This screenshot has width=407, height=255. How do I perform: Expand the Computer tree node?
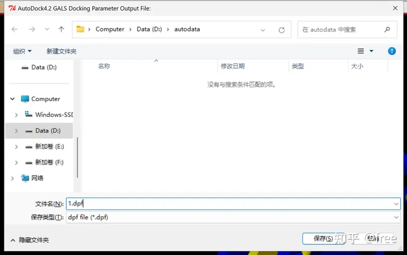click(x=12, y=99)
